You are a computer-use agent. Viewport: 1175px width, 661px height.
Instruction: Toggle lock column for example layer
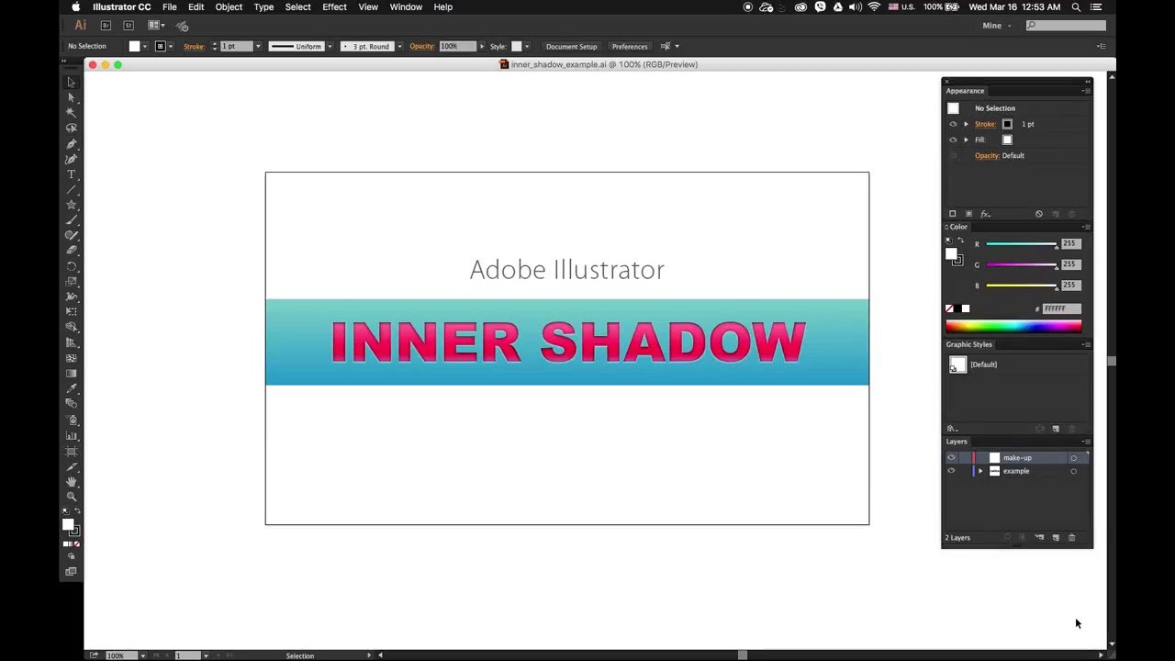(x=963, y=471)
